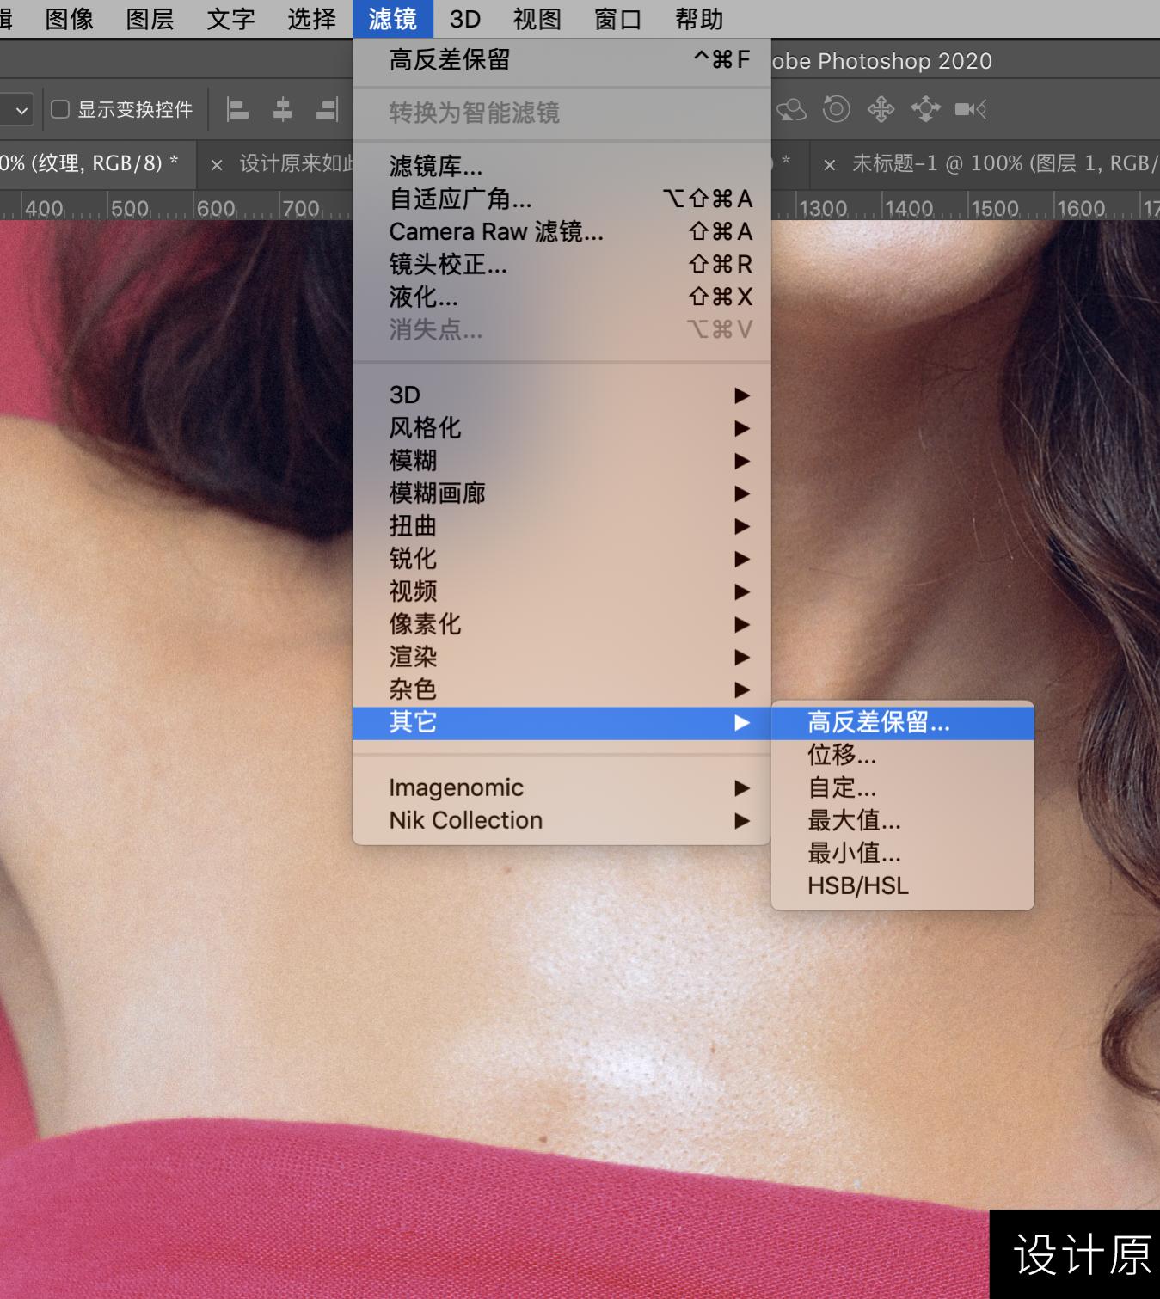Click the align horizontal centers icon
Image resolution: width=1160 pixels, height=1299 pixels.
(x=282, y=109)
